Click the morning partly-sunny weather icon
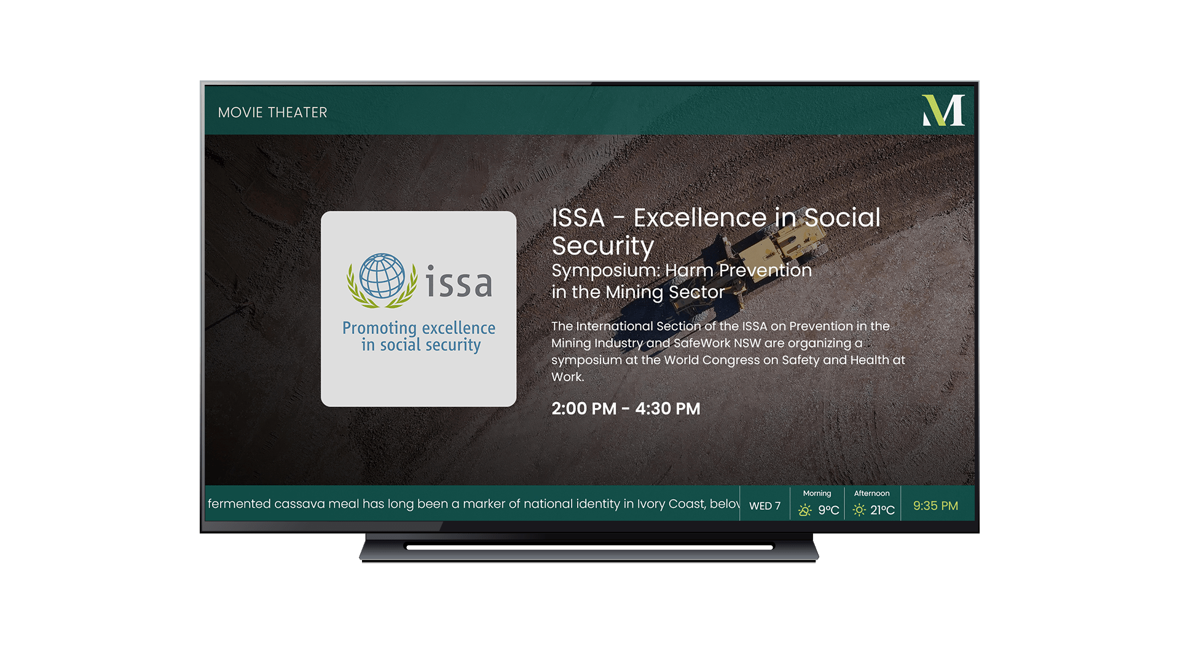The height and width of the screenshot is (664, 1180). (x=805, y=510)
